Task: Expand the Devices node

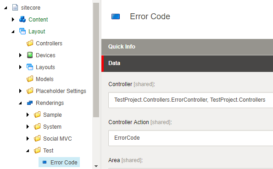Action: [x=20, y=55]
